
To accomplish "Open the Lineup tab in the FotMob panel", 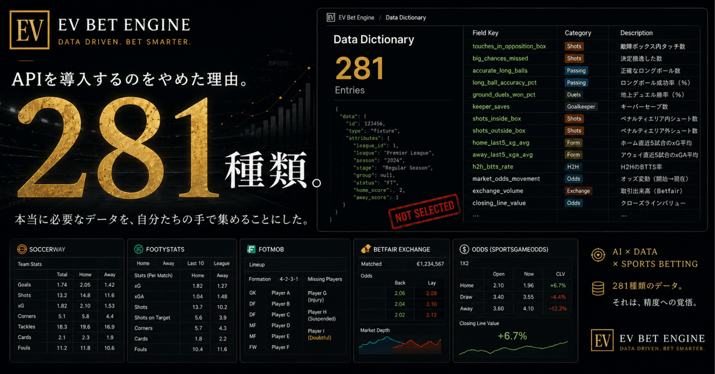I will [x=257, y=265].
